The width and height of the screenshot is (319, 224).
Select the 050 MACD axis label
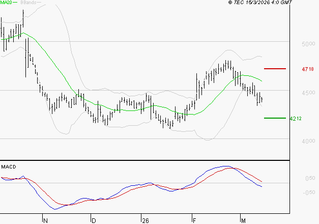click(310, 178)
